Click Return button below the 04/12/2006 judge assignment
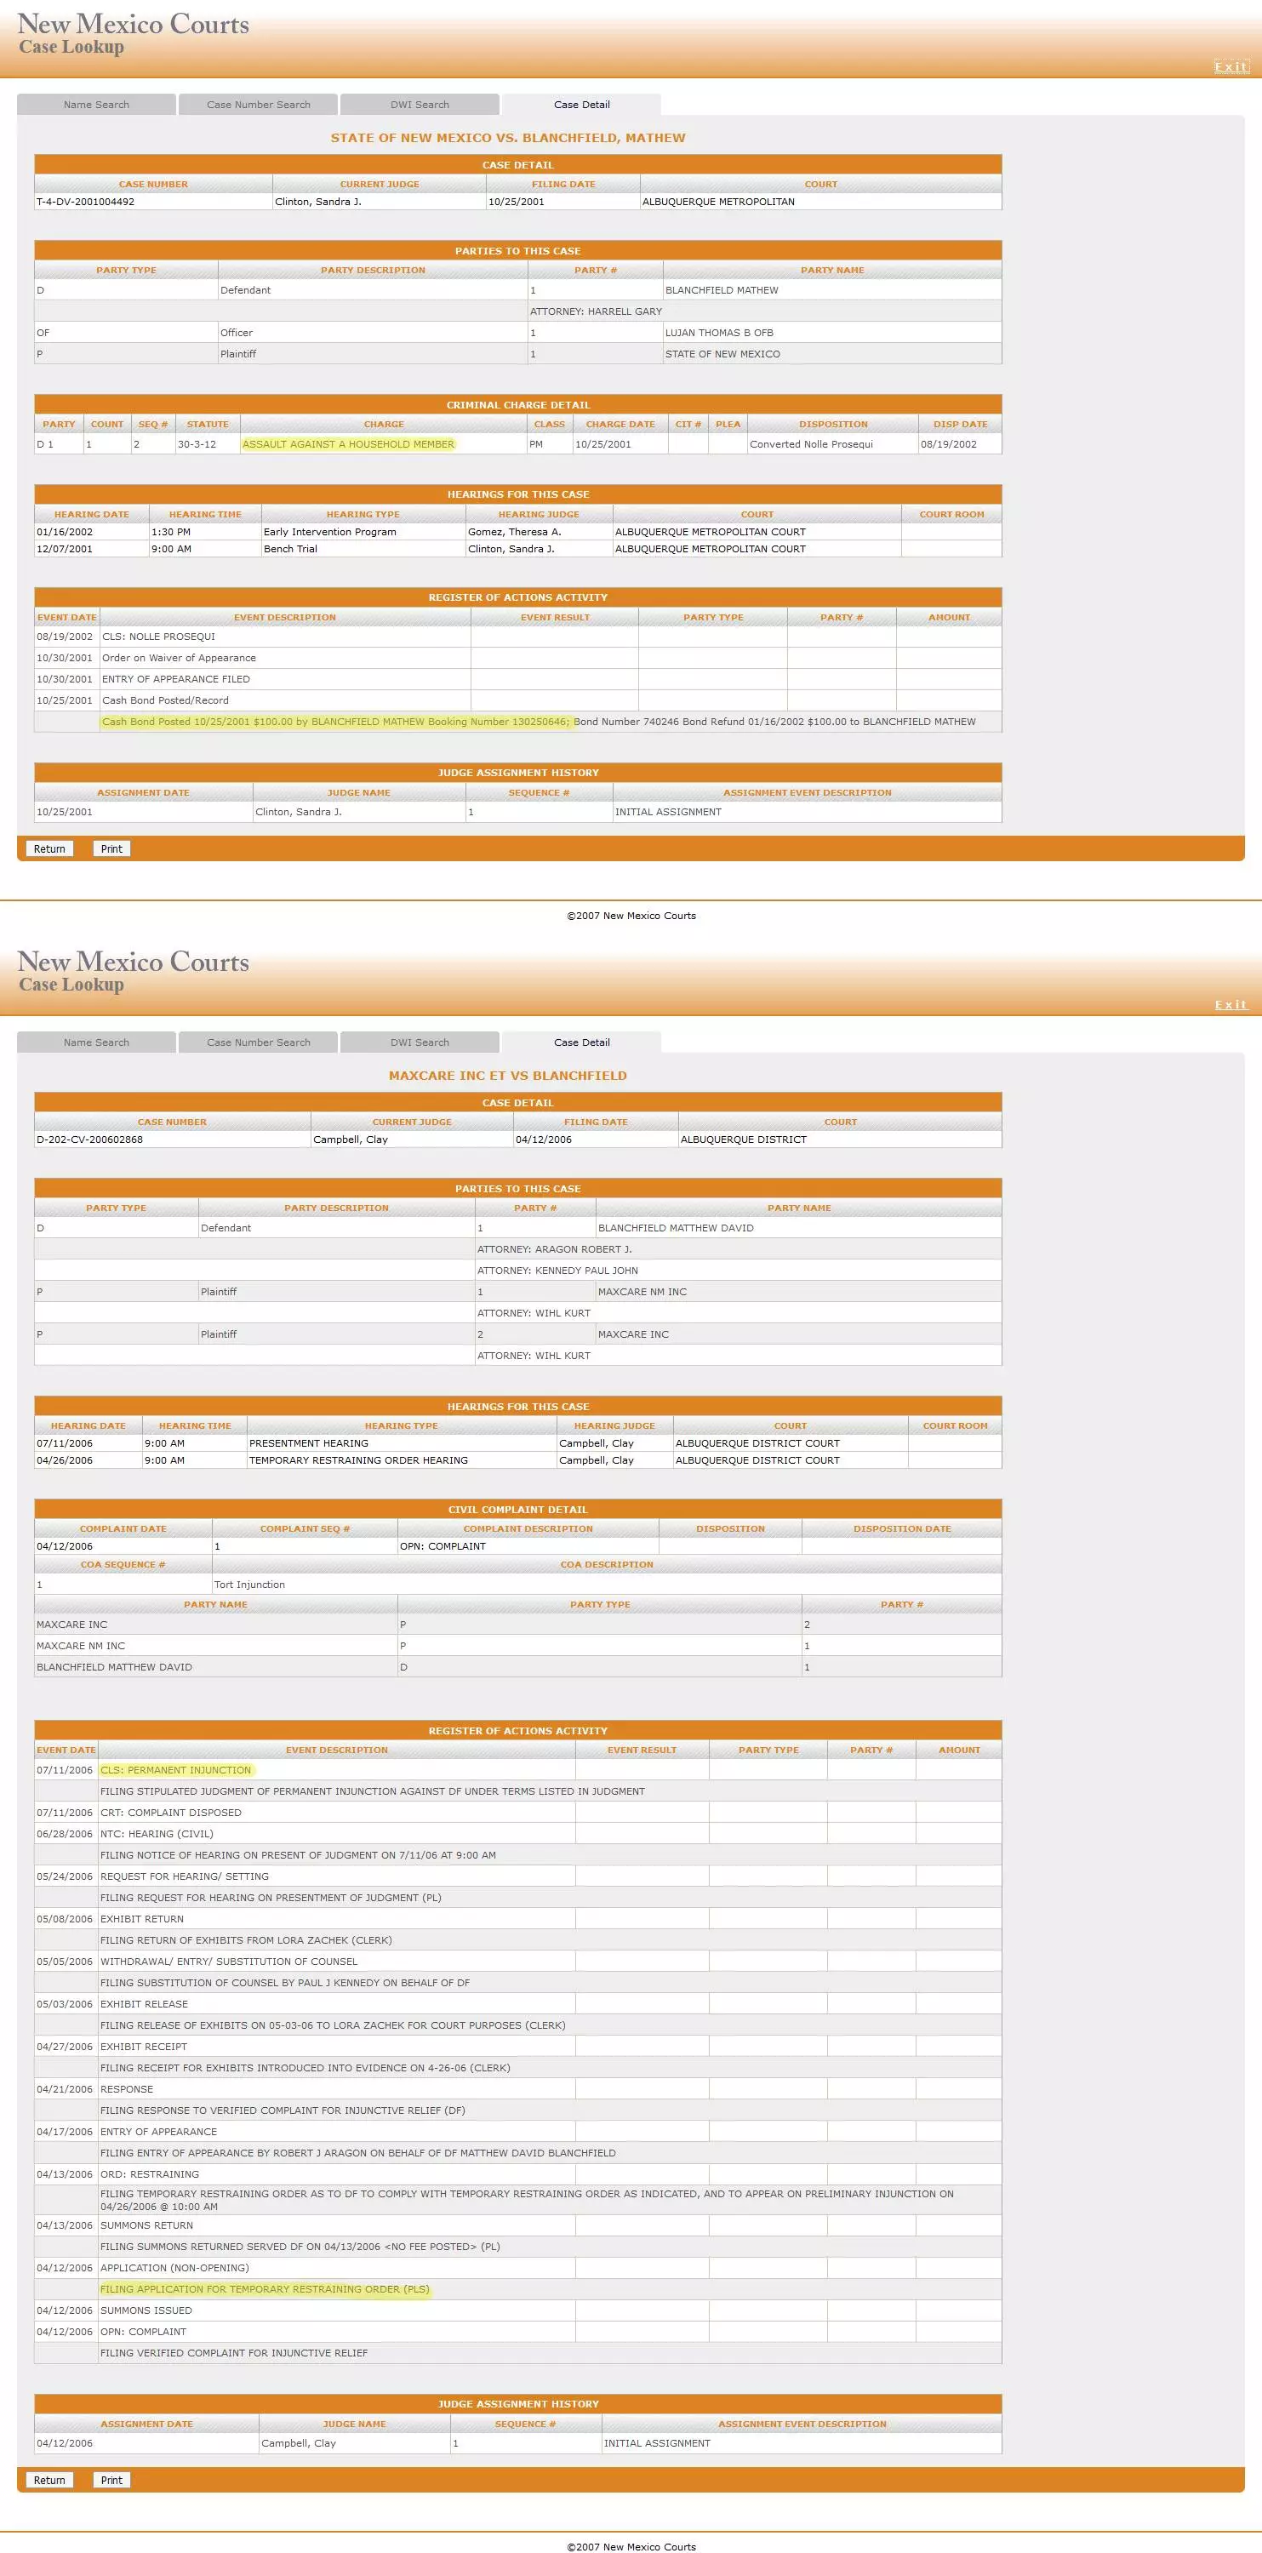Screen dimensions: 1262x2553 (x=49, y=2480)
